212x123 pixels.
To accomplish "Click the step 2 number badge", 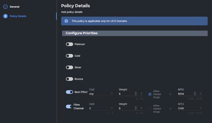I will (x=5, y=16).
